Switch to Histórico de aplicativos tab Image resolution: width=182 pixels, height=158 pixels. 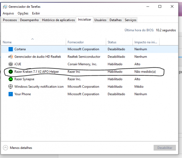[x=58, y=20]
